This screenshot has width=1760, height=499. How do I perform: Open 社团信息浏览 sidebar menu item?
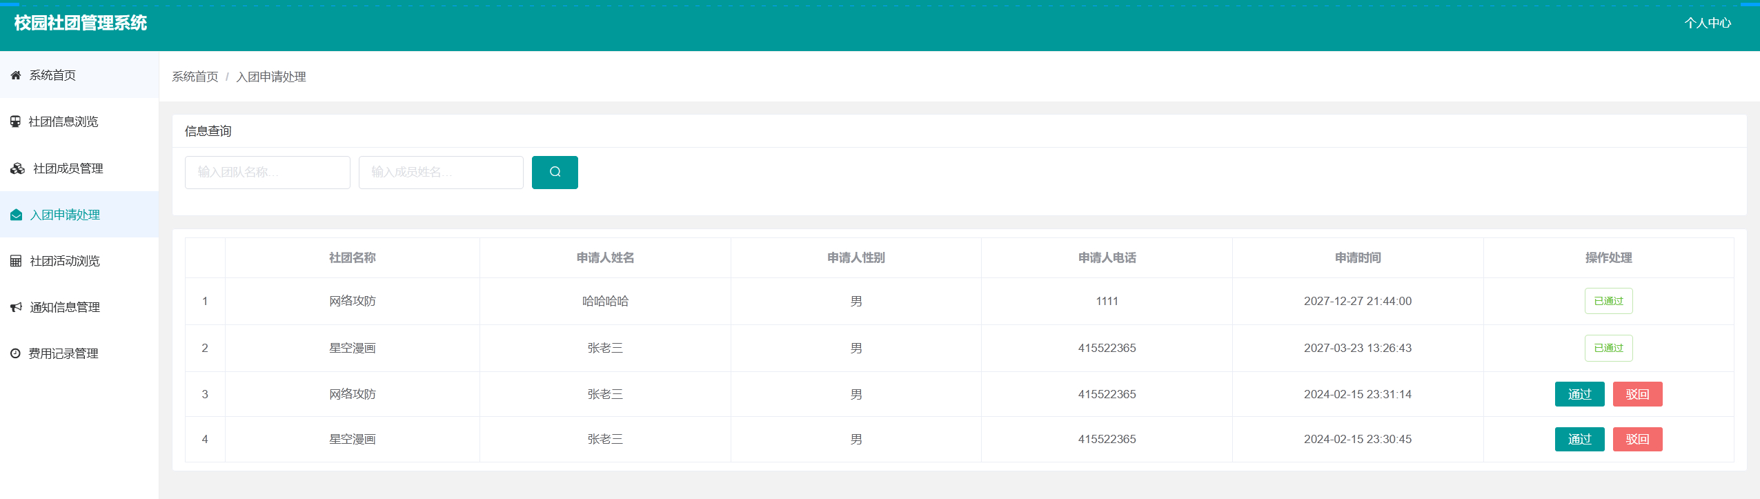(79, 121)
